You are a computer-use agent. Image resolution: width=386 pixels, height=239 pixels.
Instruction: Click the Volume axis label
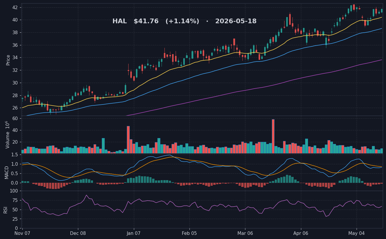click(x=8, y=135)
